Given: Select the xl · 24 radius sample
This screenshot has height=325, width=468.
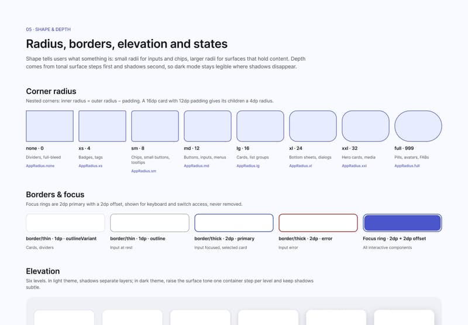Looking at the screenshot, I should coord(313,126).
